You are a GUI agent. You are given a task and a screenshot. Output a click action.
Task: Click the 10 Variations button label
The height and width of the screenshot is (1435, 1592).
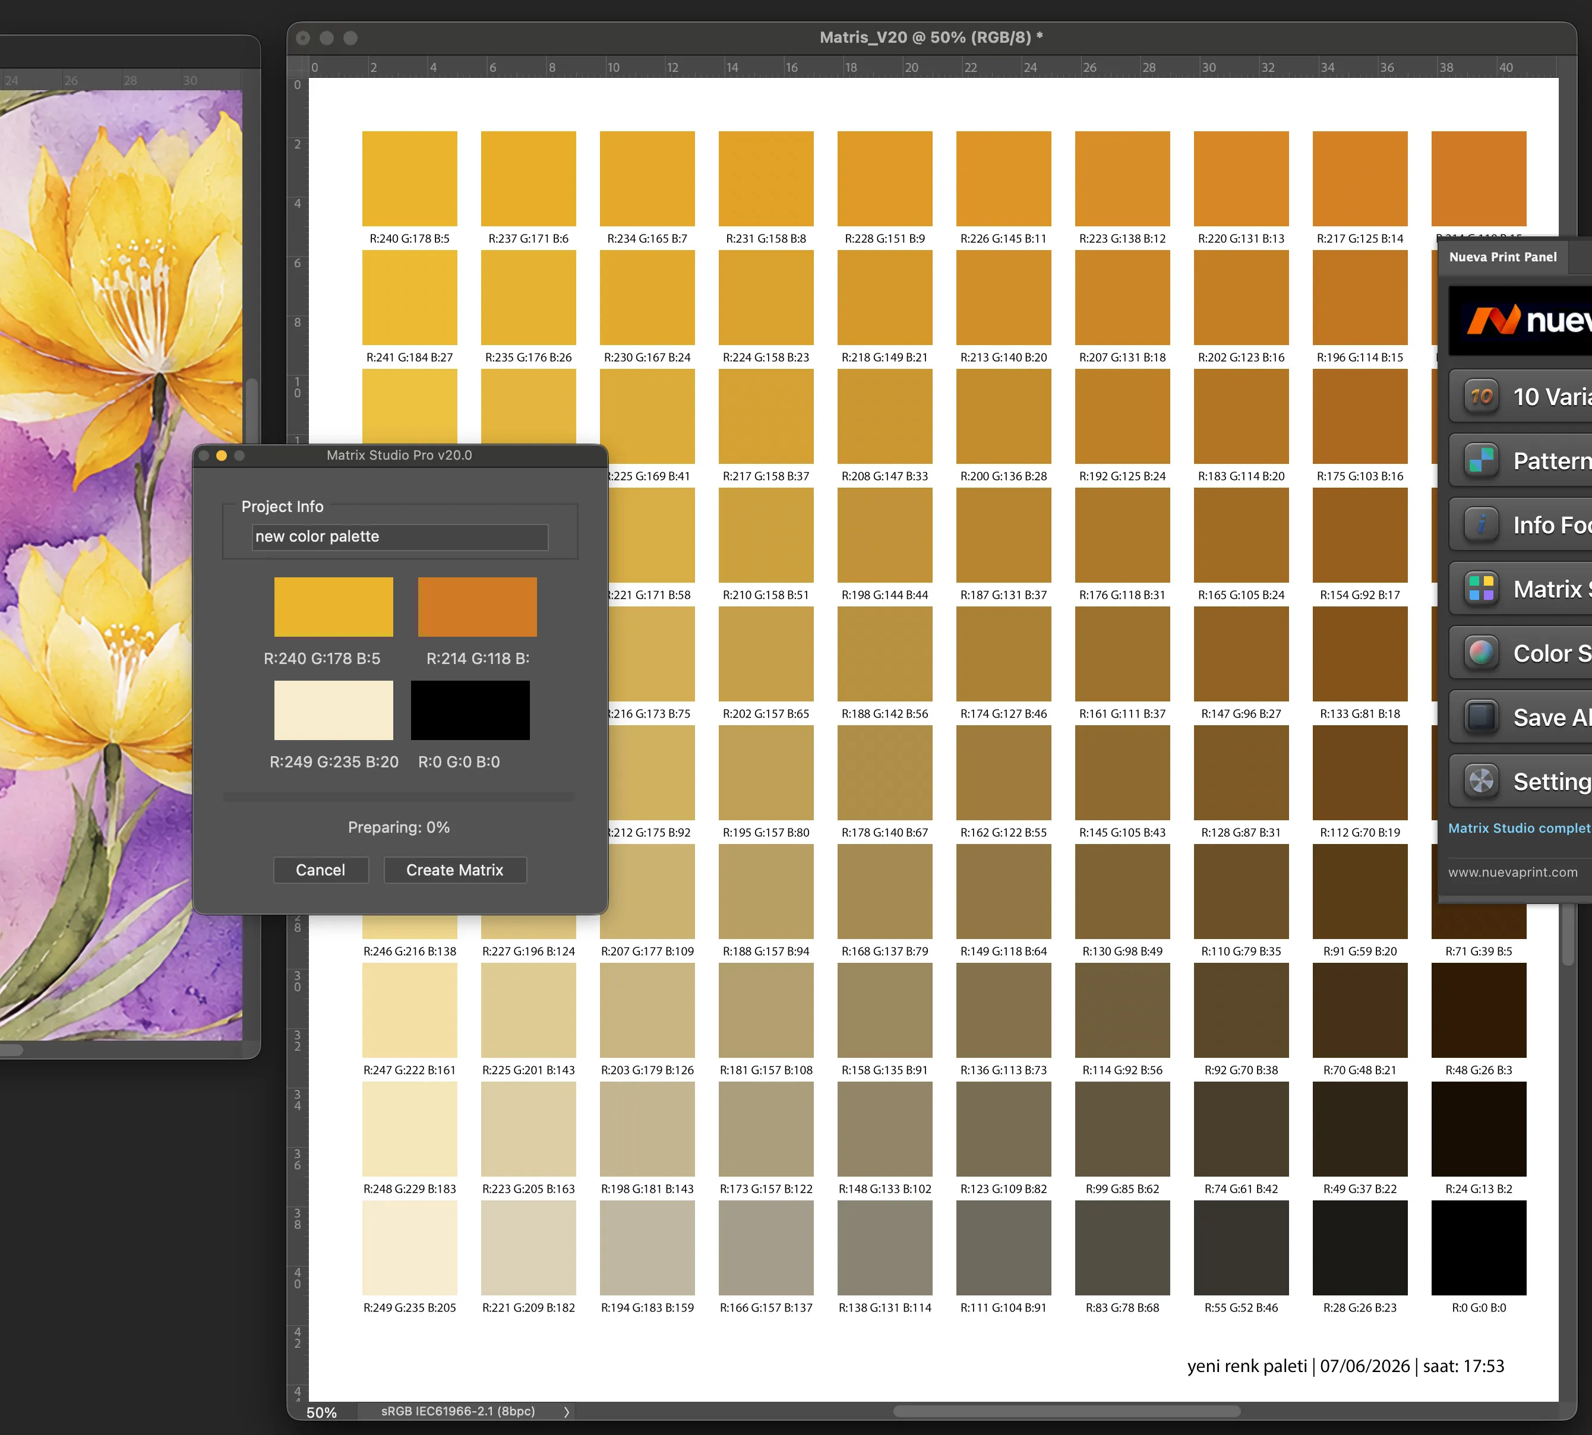(x=1552, y=397)
